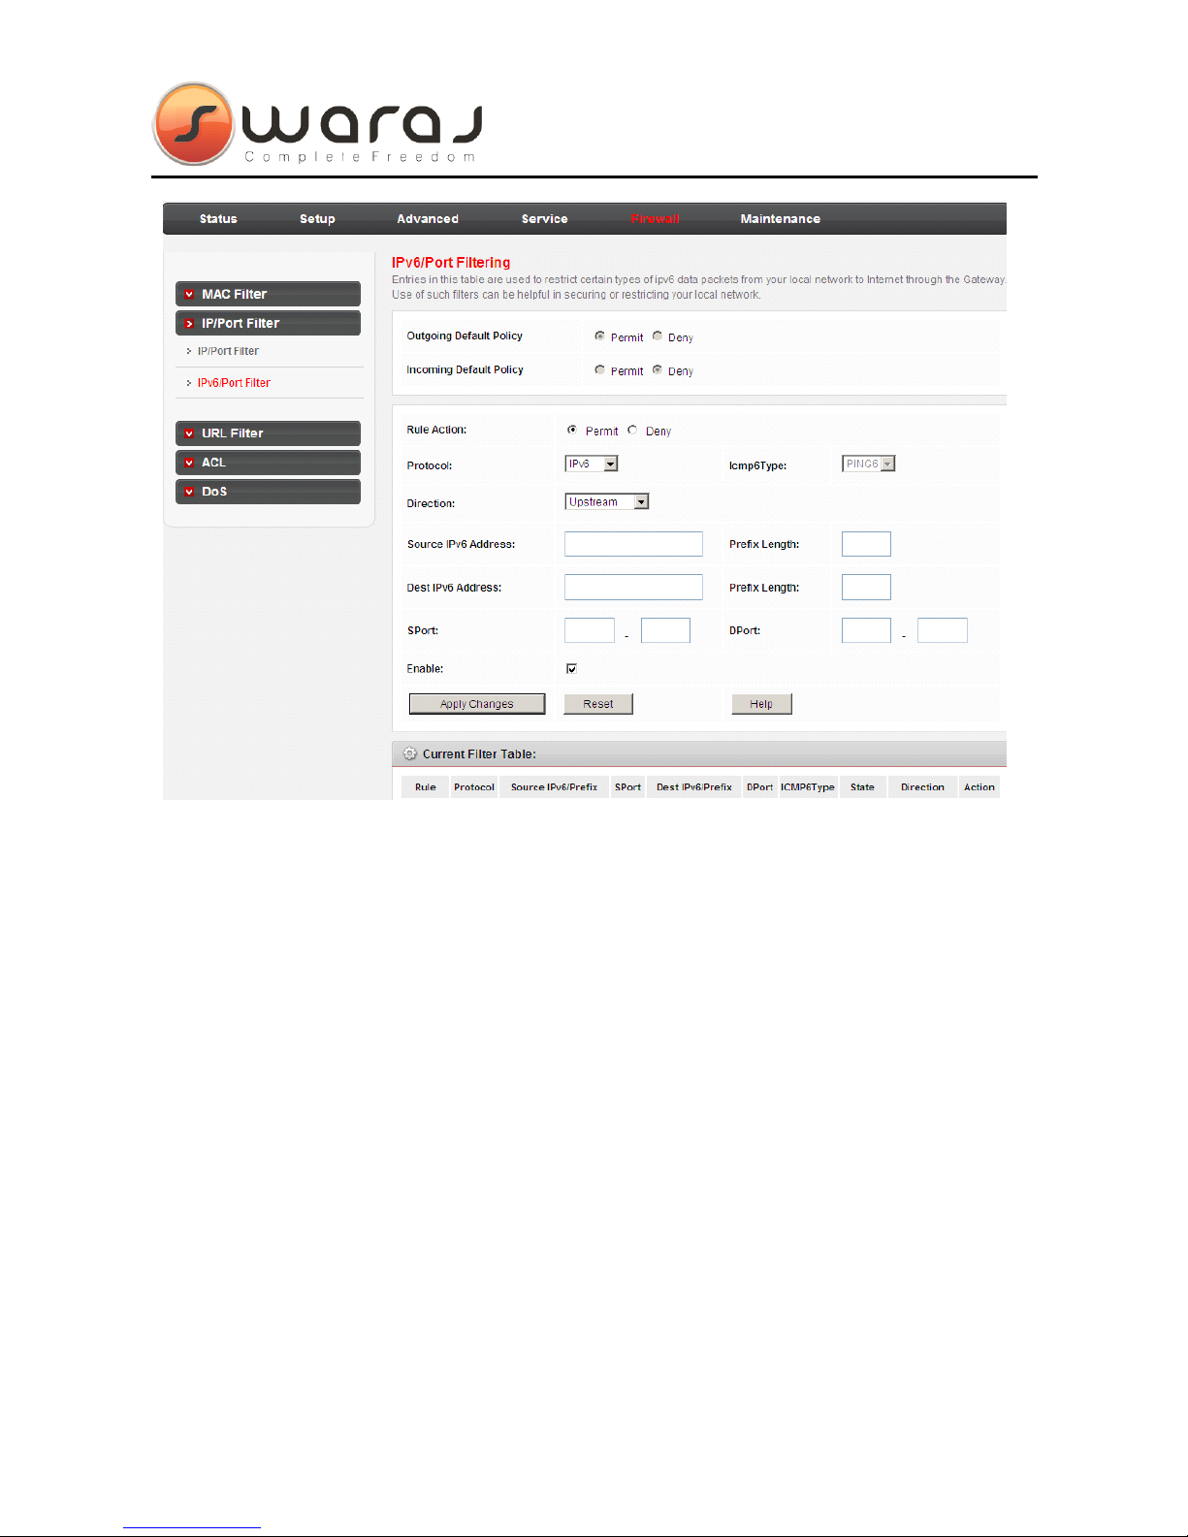Set Incoming Default Policy to Permit
Viewport: 1188px width, 1537px height.
[599, 369]
